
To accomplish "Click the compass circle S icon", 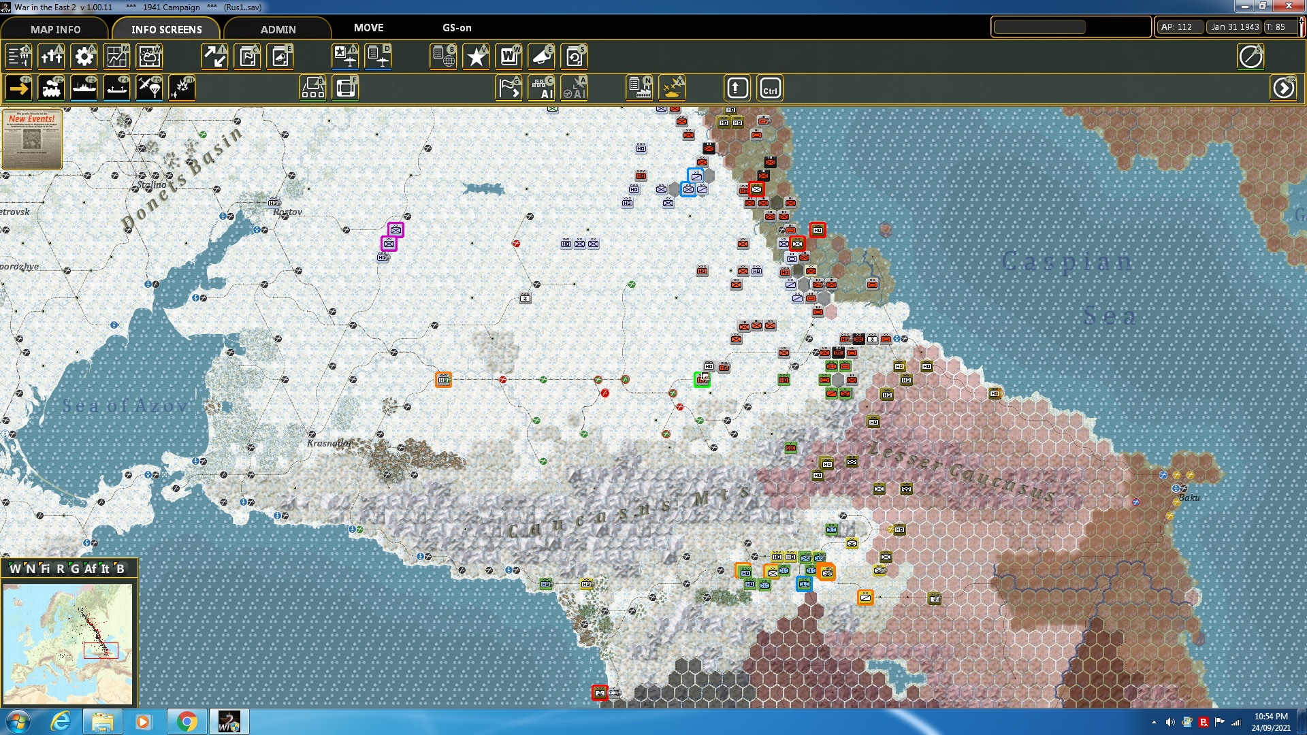I will coord(1250,56).
